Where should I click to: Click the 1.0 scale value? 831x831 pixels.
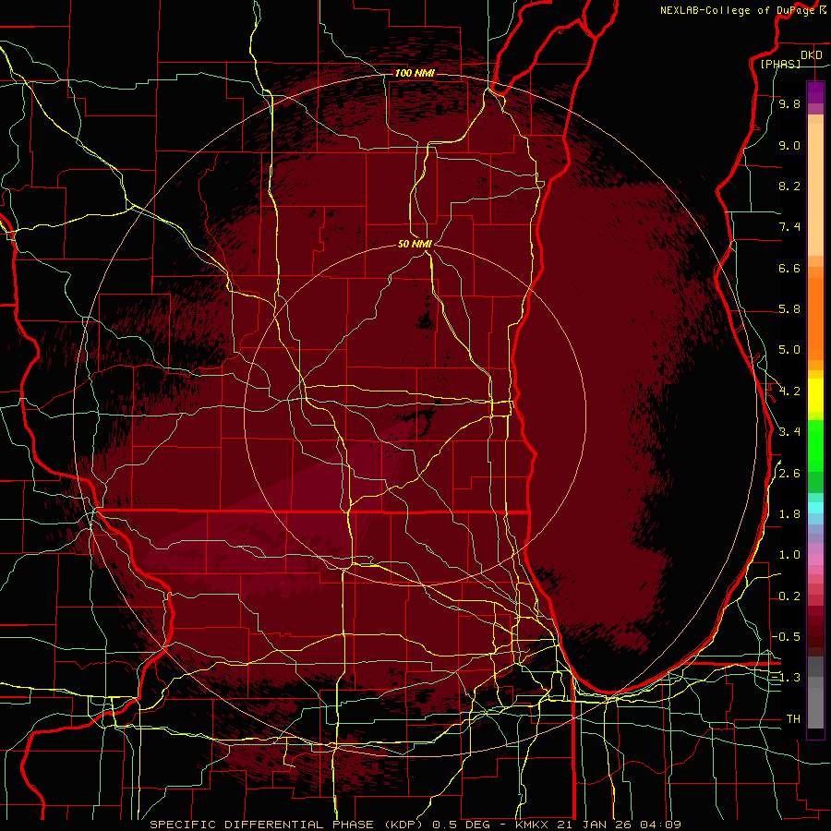789,555
